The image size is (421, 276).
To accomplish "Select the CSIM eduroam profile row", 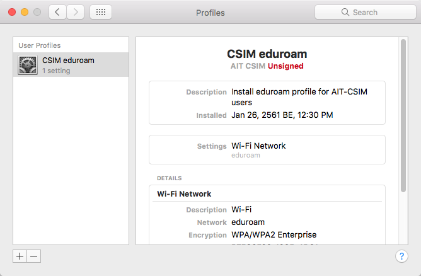I will (71, 65).
